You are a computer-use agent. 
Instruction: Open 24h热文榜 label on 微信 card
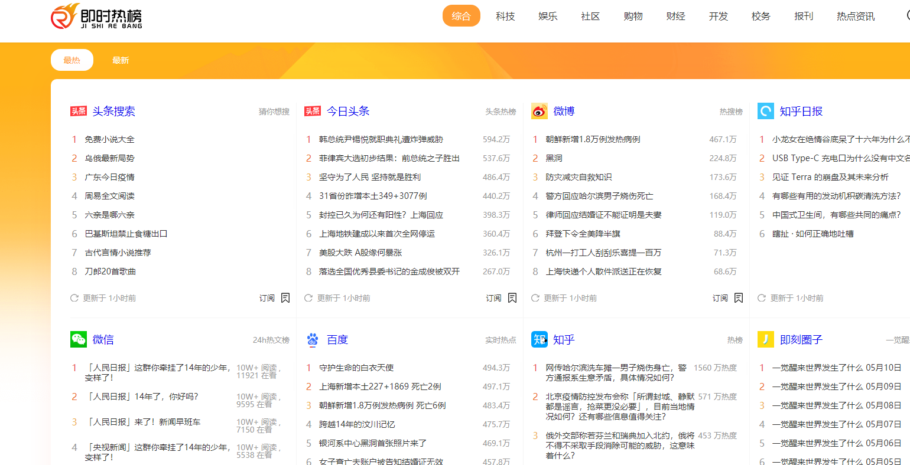click(x=271, y=340)
